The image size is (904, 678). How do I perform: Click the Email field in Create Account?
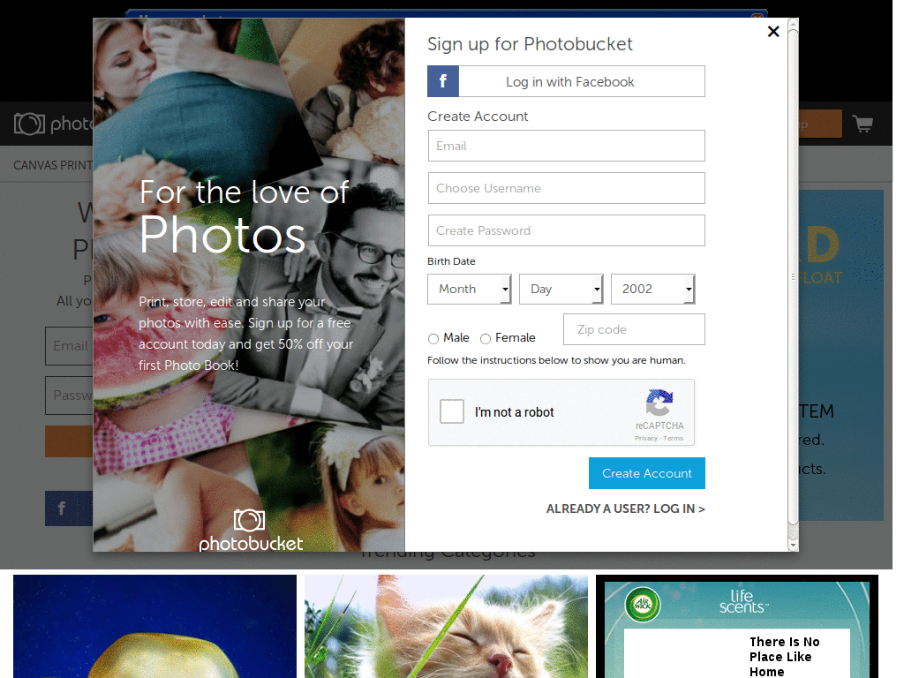(x=566, y=146)
